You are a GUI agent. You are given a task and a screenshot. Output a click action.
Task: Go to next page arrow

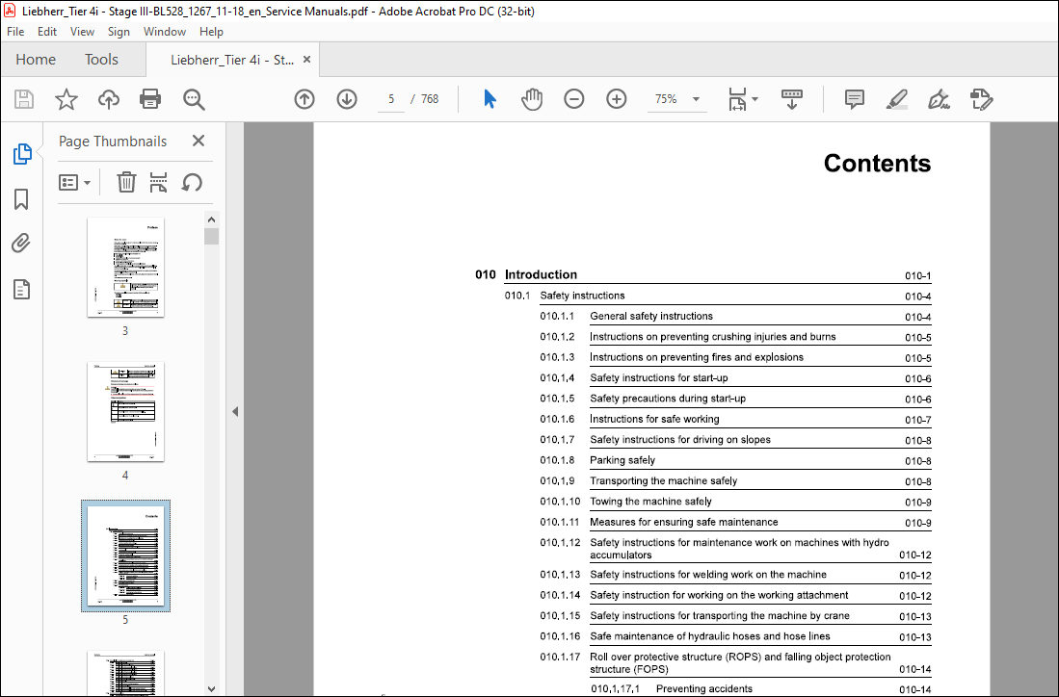click(x=347, y=99)
